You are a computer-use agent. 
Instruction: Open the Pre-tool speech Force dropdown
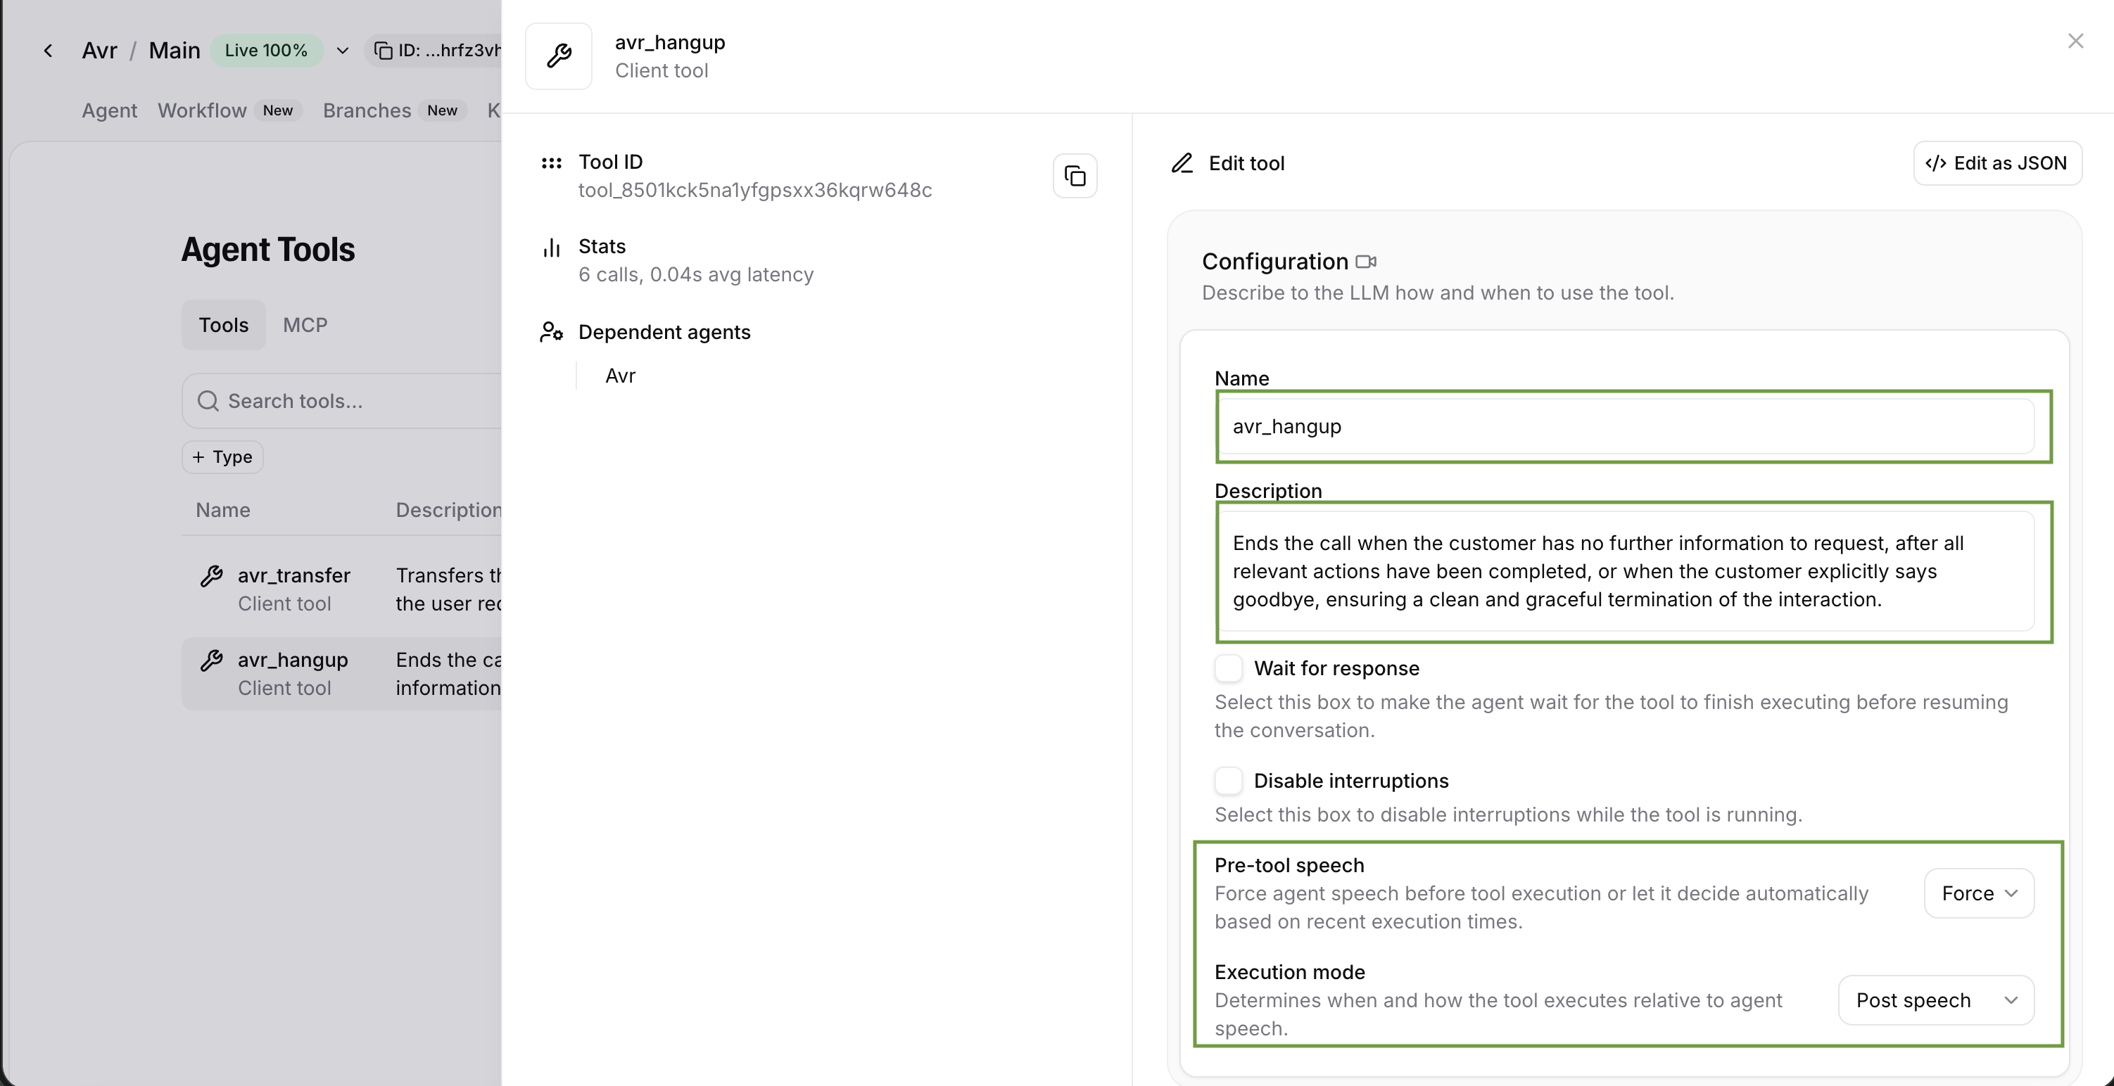[x=1979, y=893]
